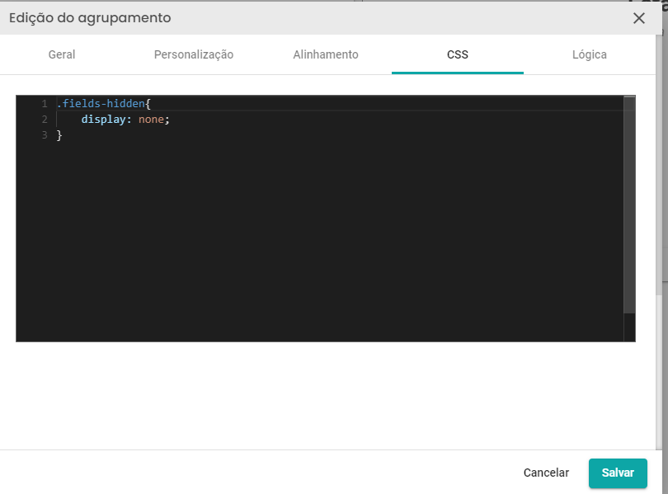Viewport: 668px width, 494px height.
Task: Switch to the Geral tab
Action: tap(62, 54)
